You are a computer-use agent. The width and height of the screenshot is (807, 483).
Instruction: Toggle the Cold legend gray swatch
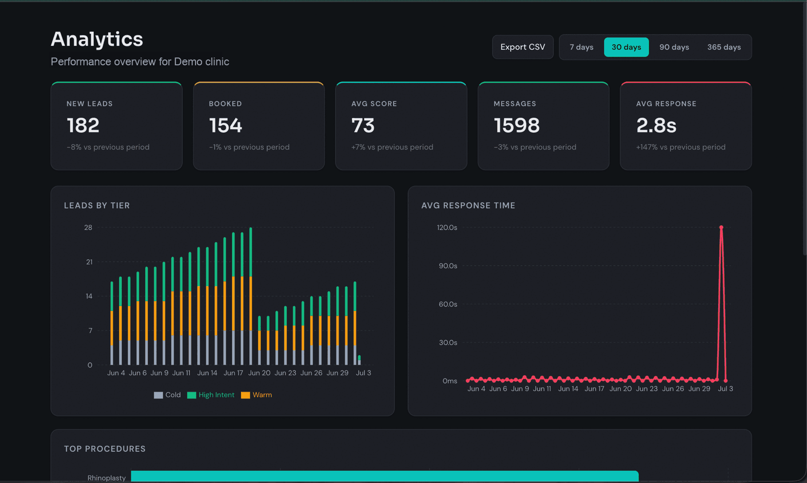click(158, 395)
